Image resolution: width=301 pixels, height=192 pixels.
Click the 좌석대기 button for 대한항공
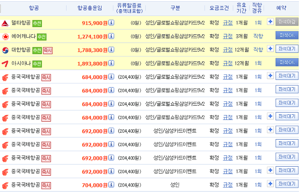pyautogui.click(x=287, y=49)
